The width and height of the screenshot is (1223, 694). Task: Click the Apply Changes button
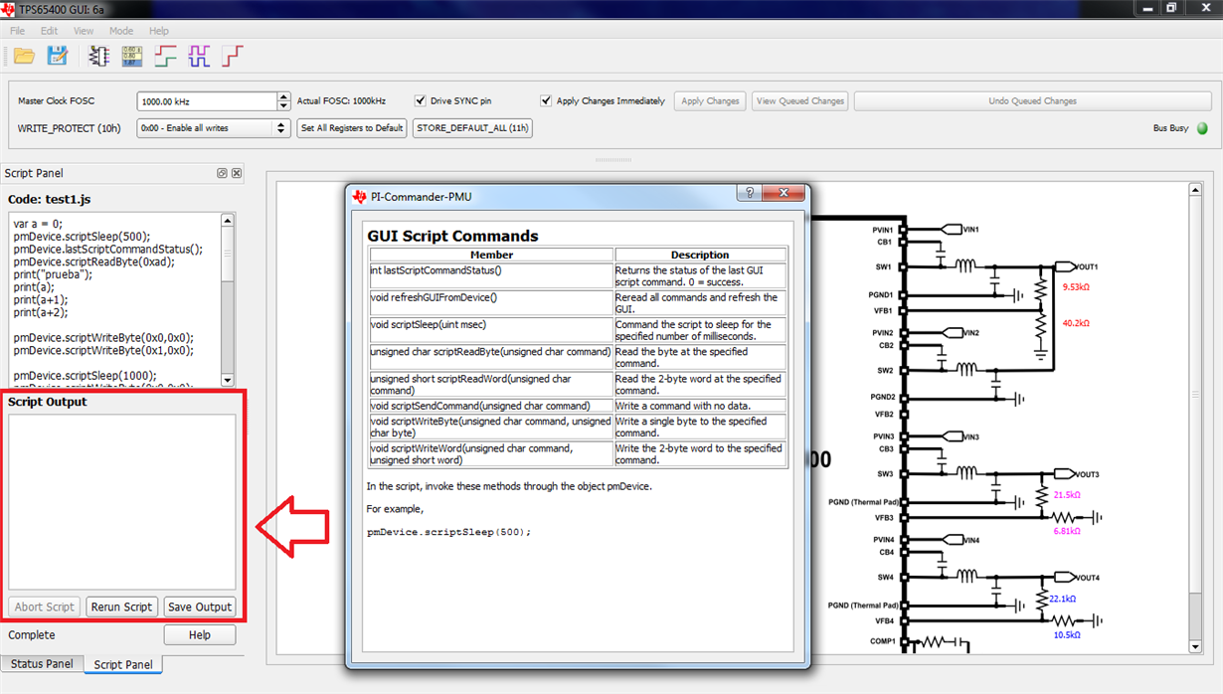pos(710,100)
